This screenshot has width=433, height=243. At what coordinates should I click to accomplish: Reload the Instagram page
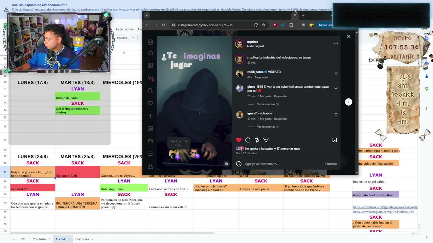coord(164,25)
